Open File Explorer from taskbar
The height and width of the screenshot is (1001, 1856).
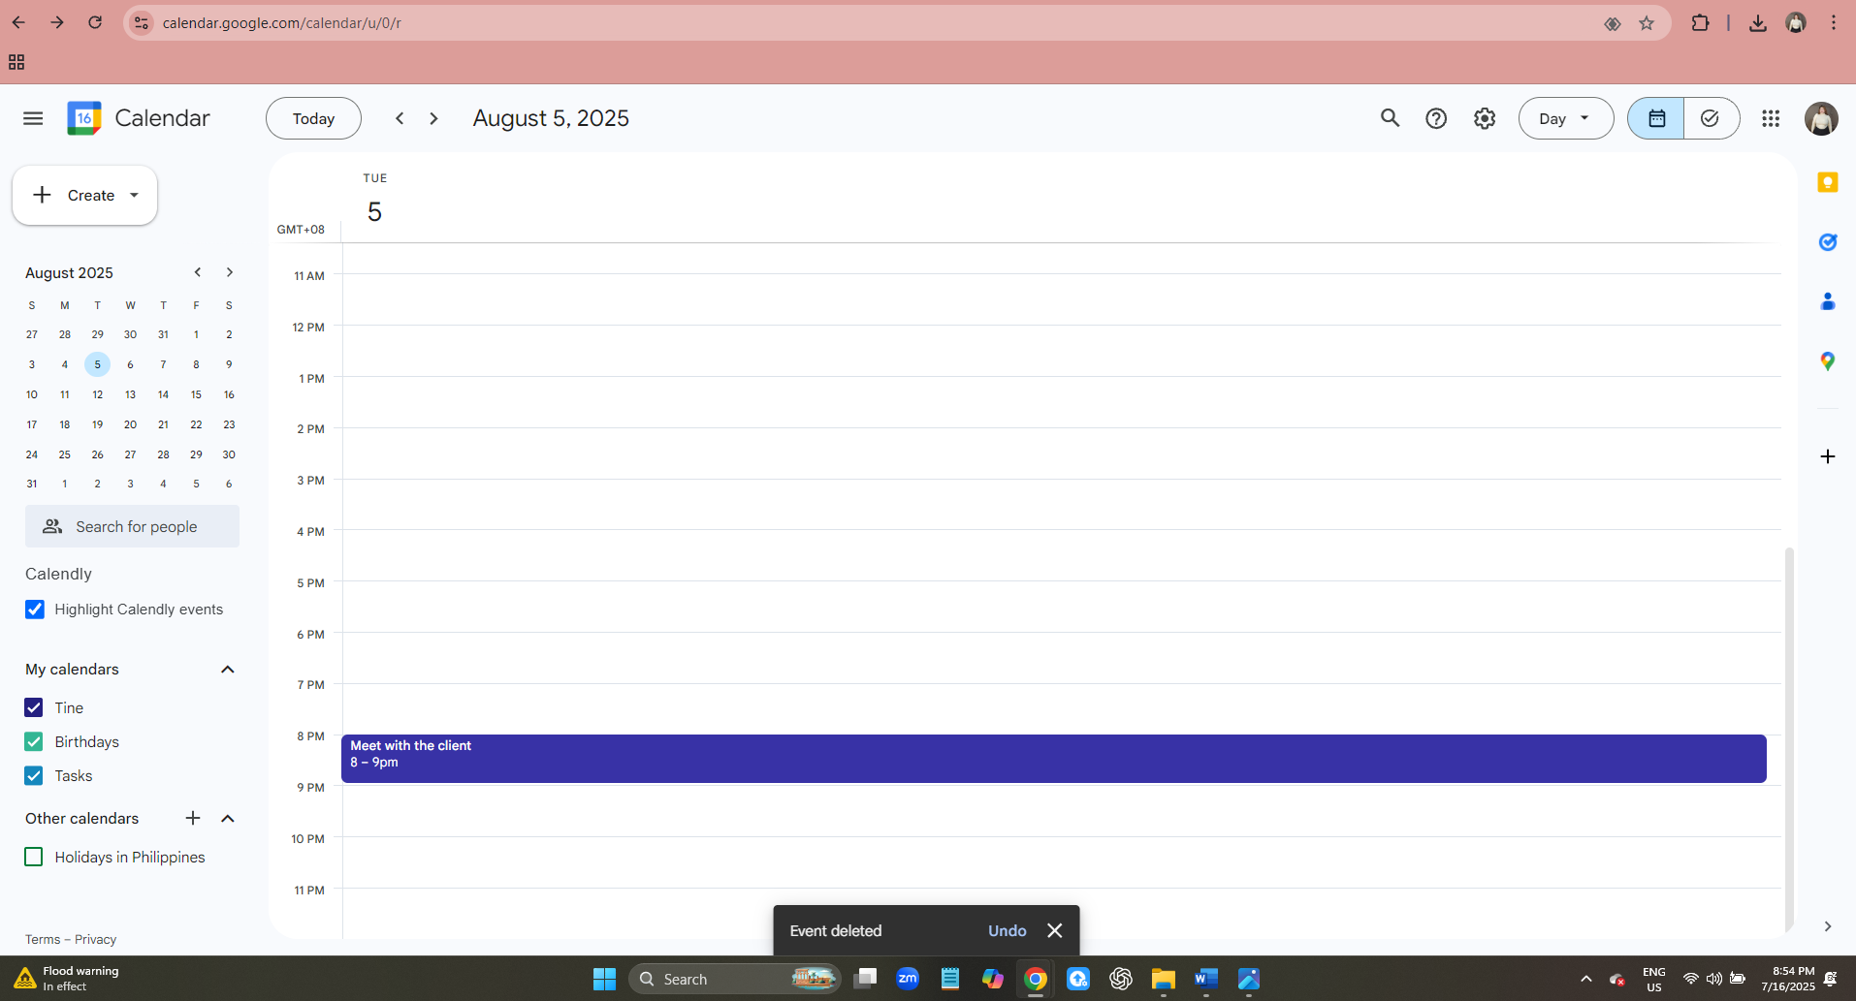tap(1164, 979)
